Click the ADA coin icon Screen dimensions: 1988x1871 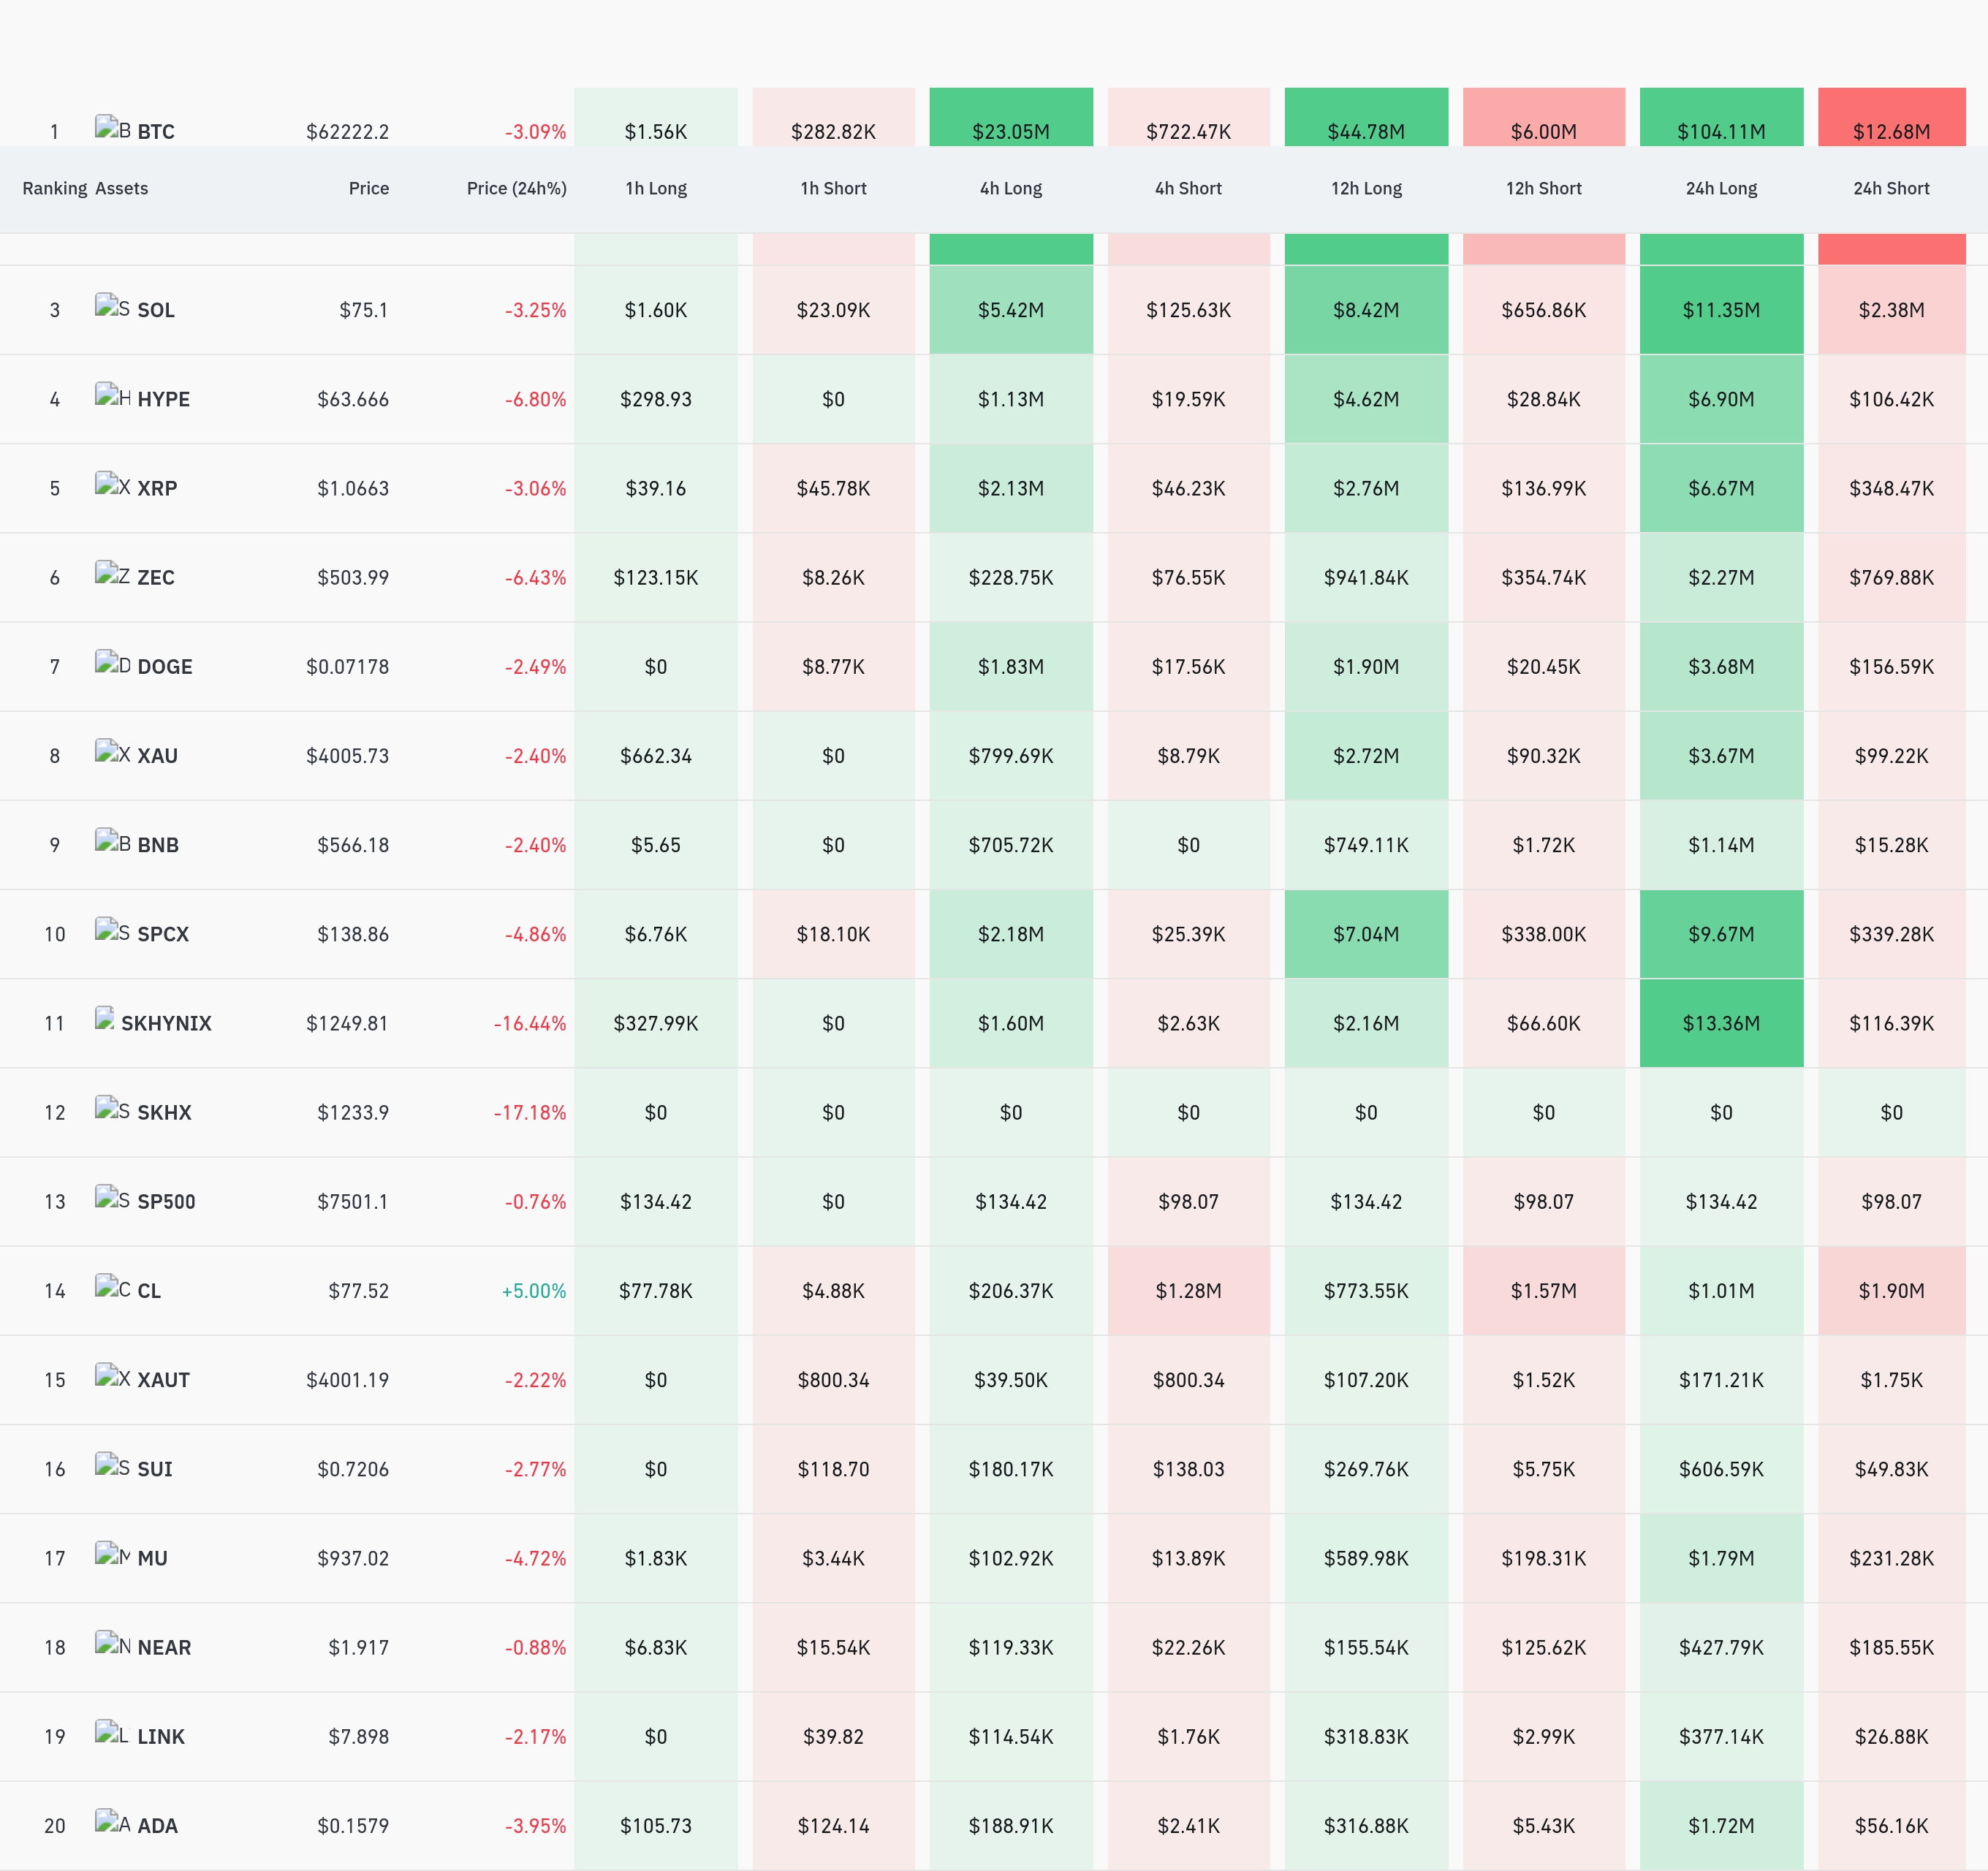coord(113,1821)
